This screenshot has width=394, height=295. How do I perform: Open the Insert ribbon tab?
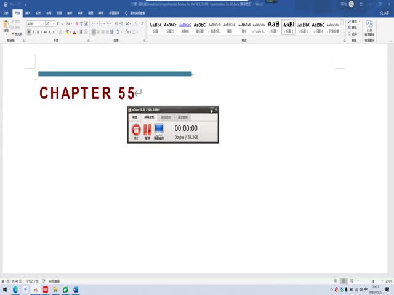click(x=28, y=12)
